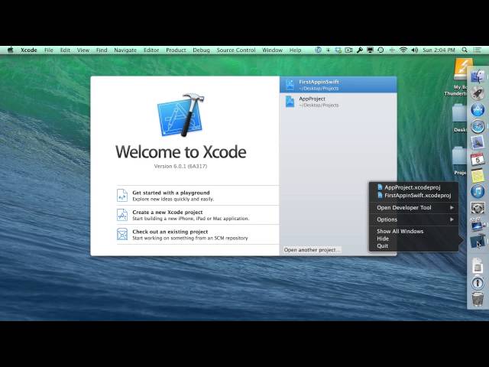
Task: Select Show All Windows in context menu
Action: tap(413, 231)
